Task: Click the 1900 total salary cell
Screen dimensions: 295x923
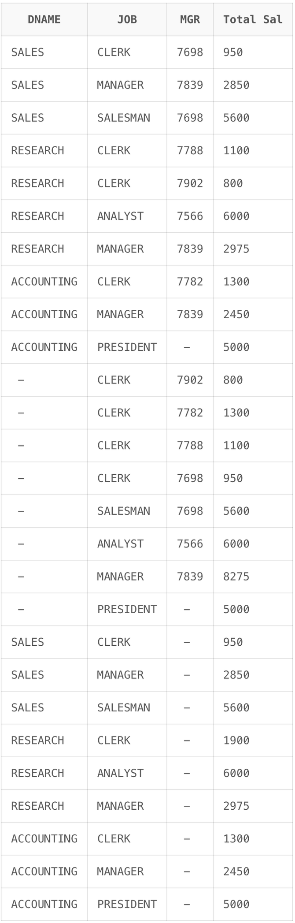Action: tap(236, 741)
